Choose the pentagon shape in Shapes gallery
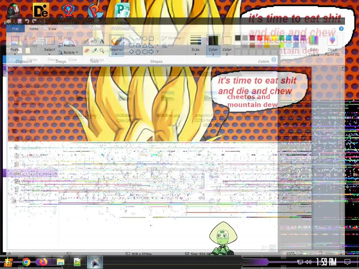 pyautogui.click(x=138, y=52)
